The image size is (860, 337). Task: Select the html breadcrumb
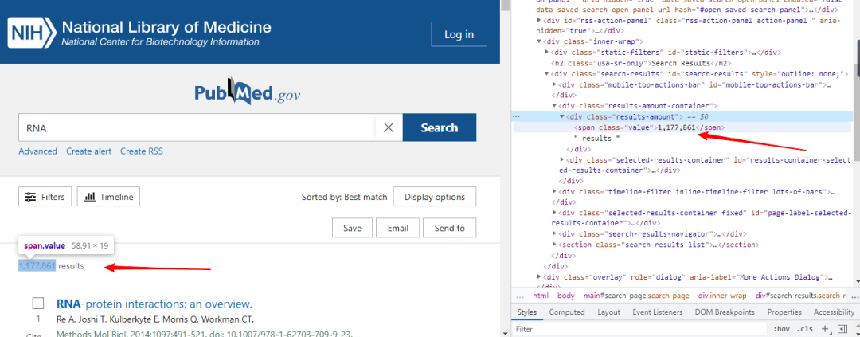(540, 296)
